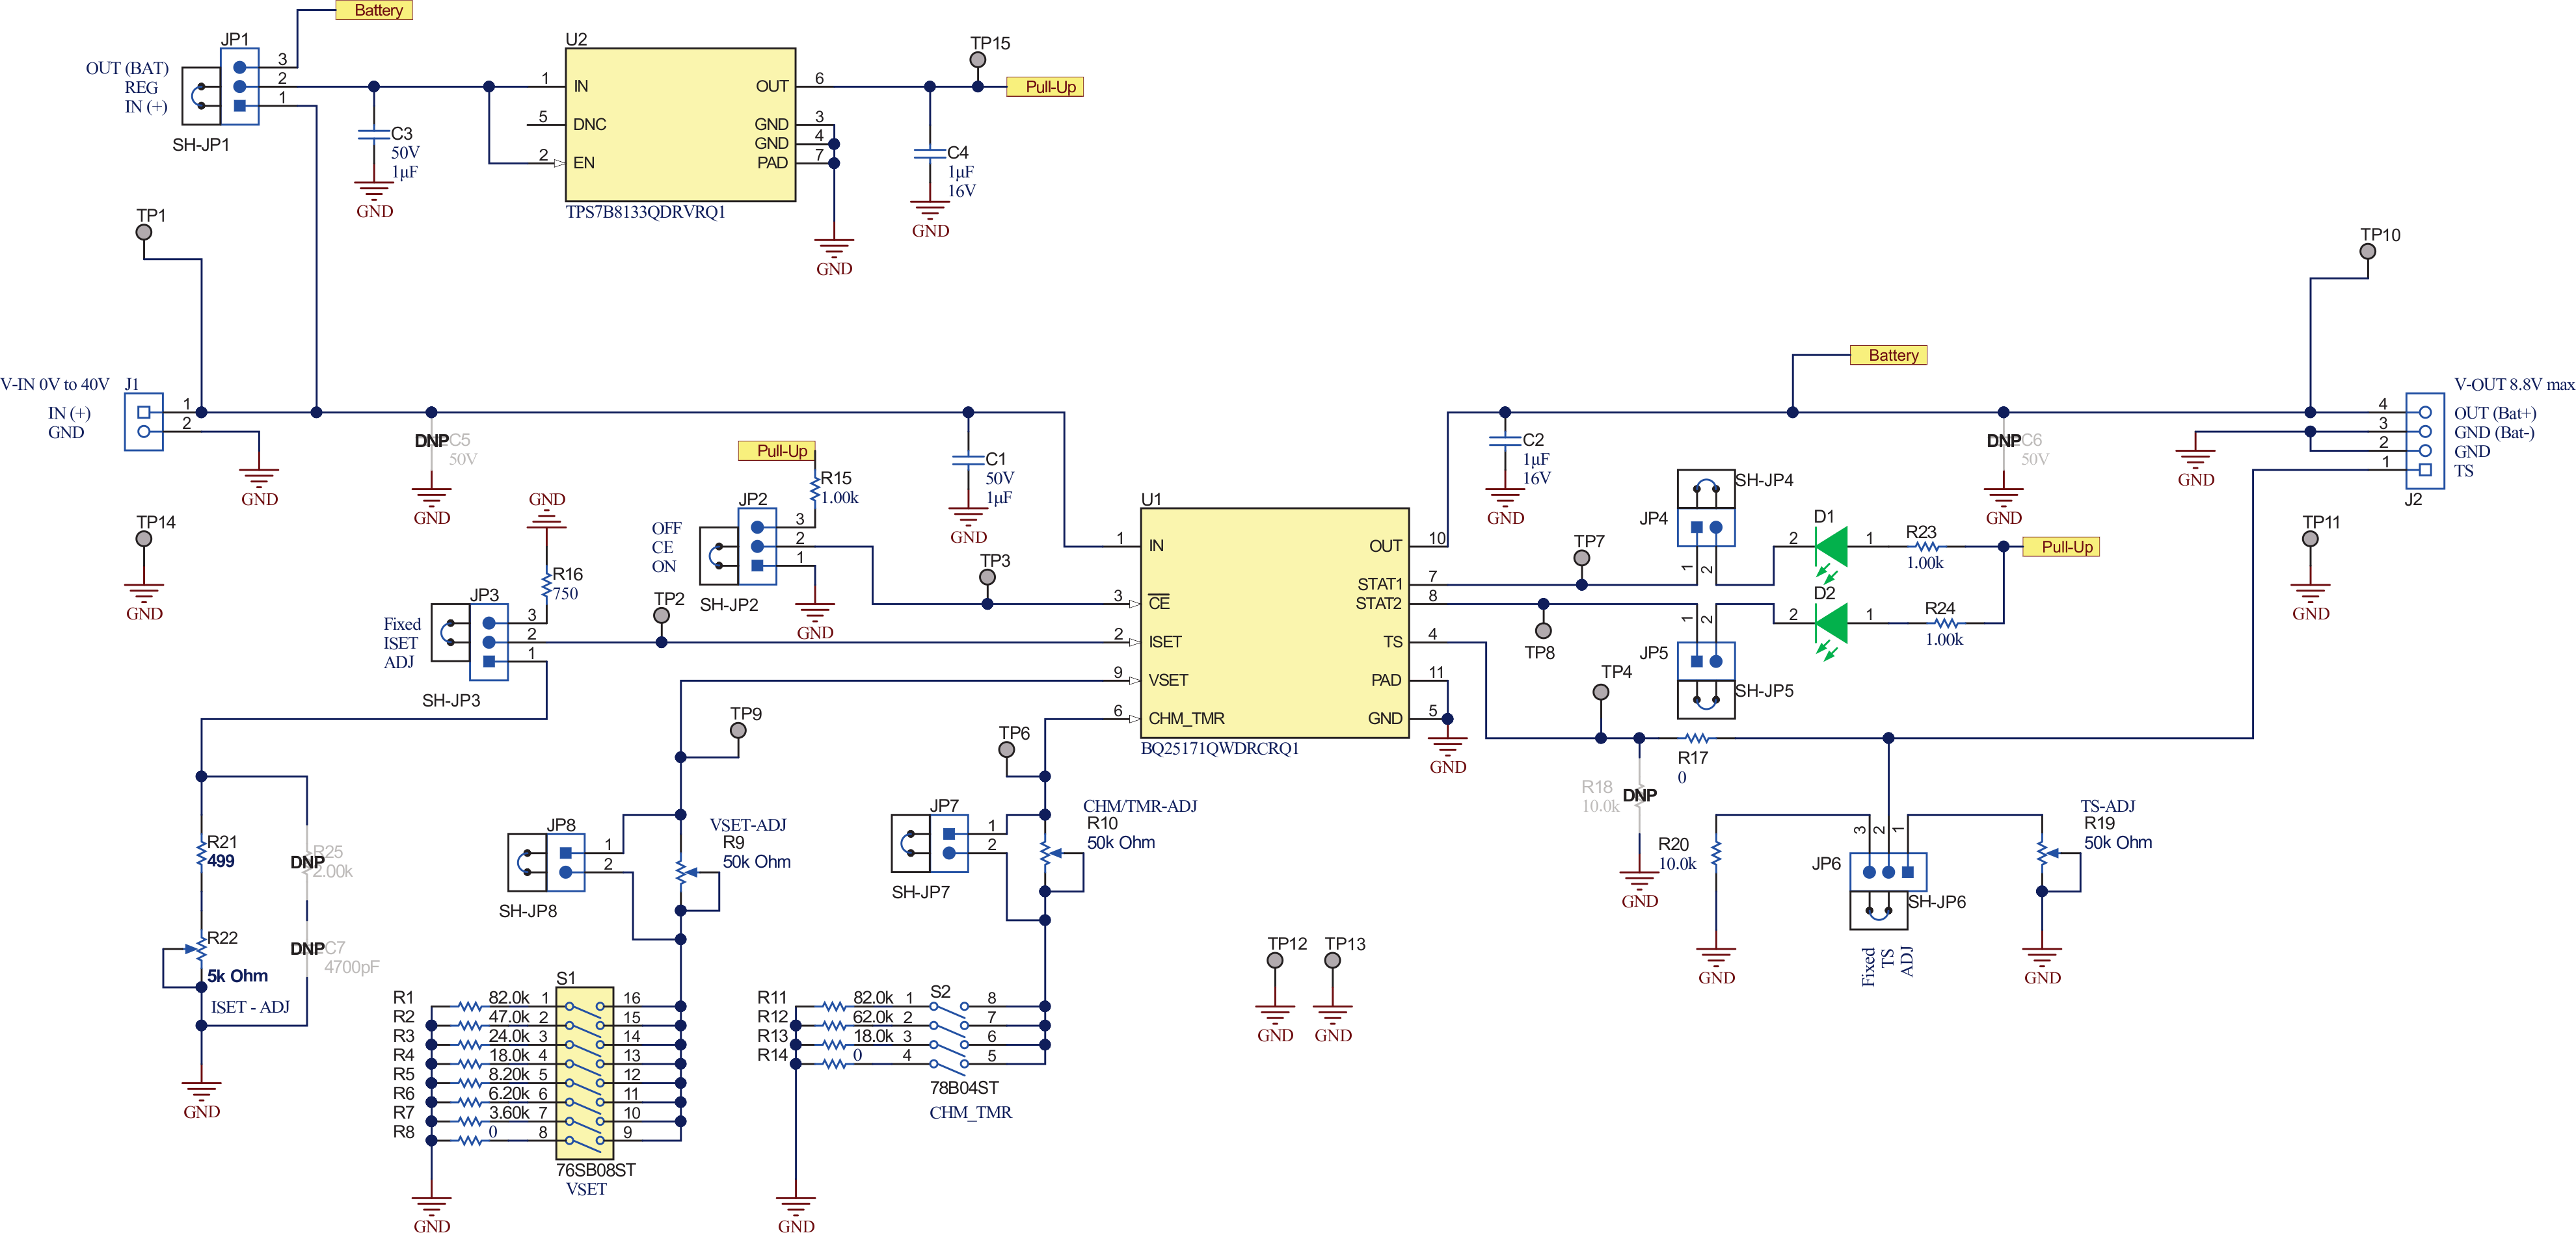This screenshot has height=1233, width=2576.
Task: Select the JP1 three-pin jumper header
Action: click(x=239, y=87)
